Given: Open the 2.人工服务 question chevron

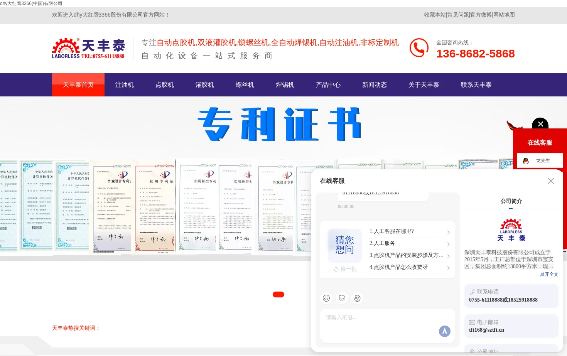Looking at the screenshot, I should [x=448, y=244].
